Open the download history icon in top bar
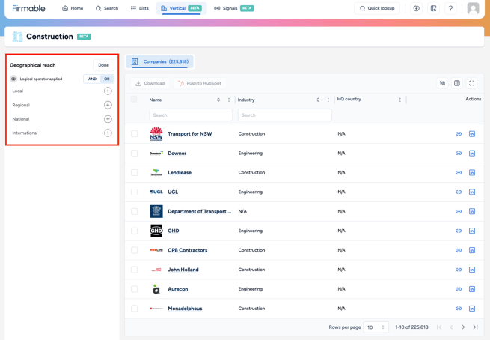The width and height of the screenshot is (490, 340). (x=416, y=8)
